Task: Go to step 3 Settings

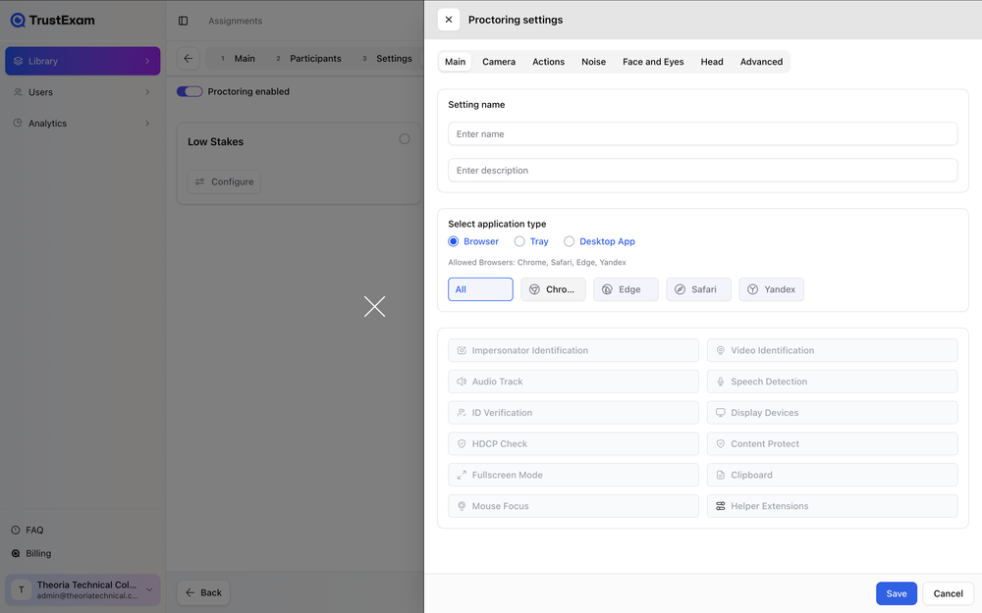Action: (387, 58)
